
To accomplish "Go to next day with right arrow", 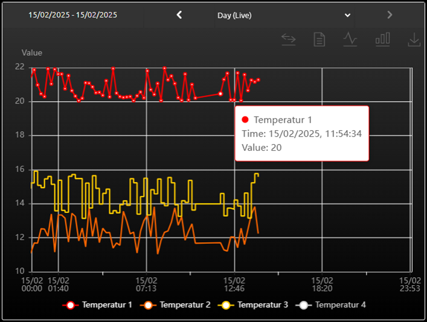I will (390, 15).
